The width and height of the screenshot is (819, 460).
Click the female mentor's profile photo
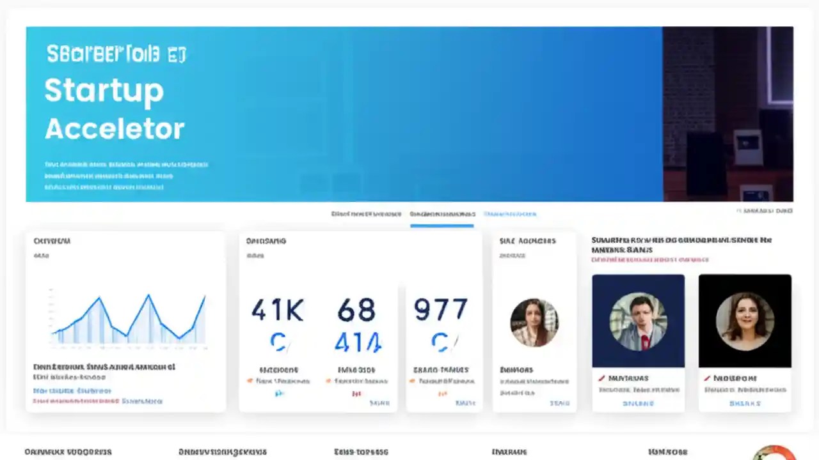(745, 320)
